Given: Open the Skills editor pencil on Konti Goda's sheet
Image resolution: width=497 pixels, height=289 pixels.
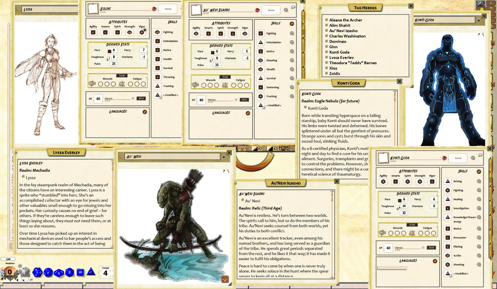Looking at the screenshot, I should point(478,172).
